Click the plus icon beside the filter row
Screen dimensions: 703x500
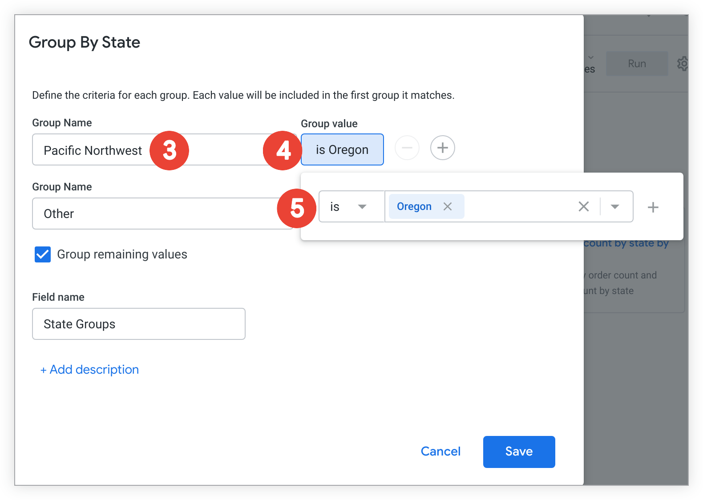653,207
